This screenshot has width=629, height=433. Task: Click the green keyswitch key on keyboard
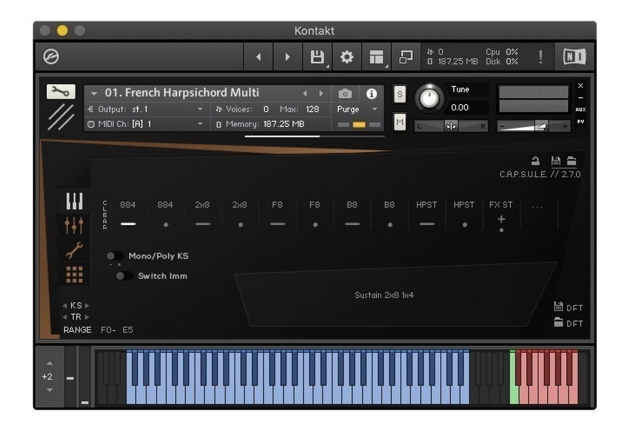point(513,377)
